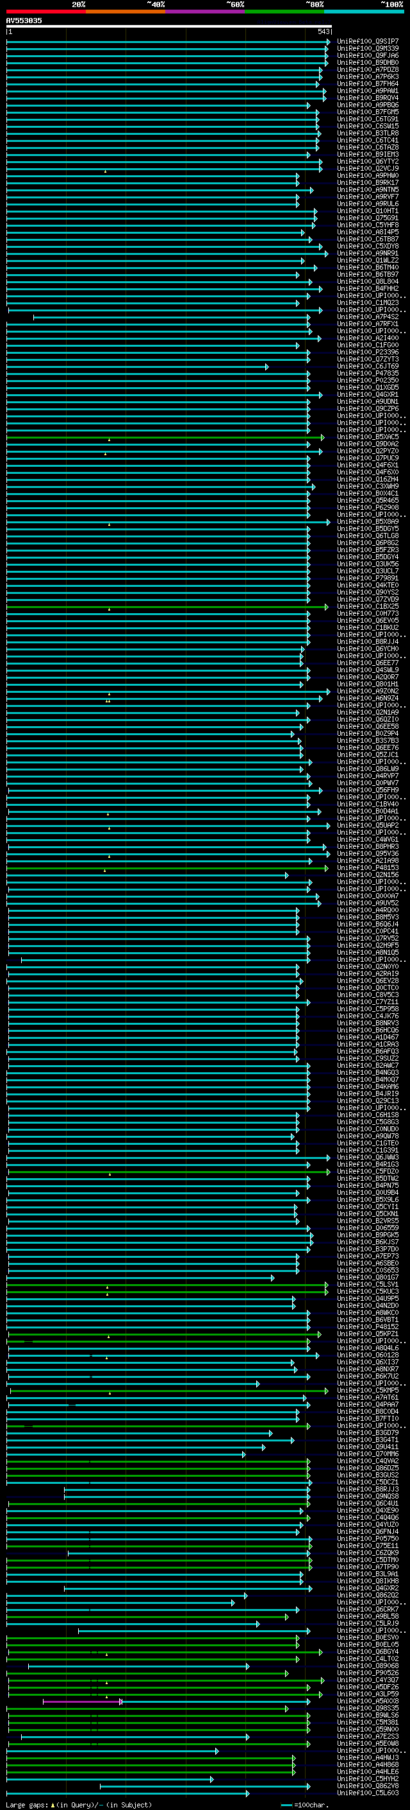Select the UniRef100_A7PDZ8 label

tap(368, 69)
